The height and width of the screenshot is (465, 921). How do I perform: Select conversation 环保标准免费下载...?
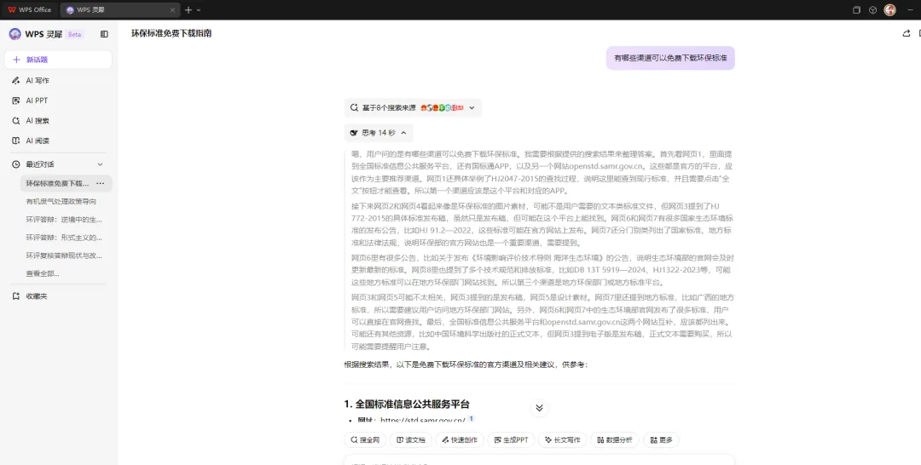click(57, 184)
